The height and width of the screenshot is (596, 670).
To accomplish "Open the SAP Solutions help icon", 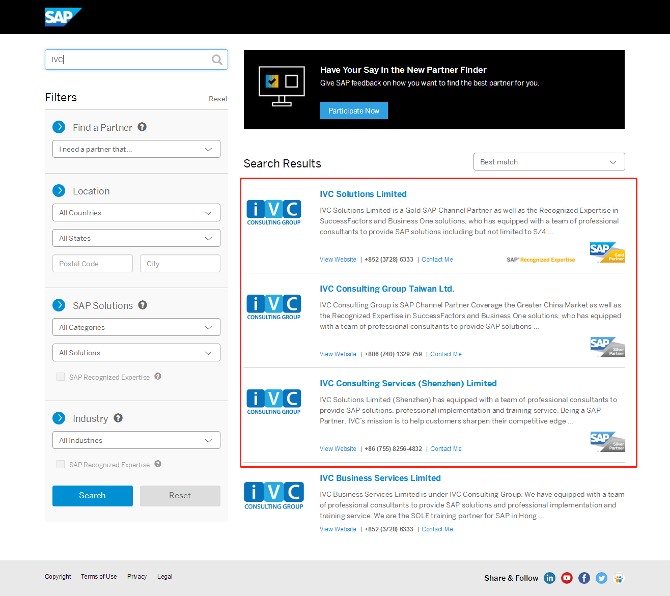I will 143,305.
